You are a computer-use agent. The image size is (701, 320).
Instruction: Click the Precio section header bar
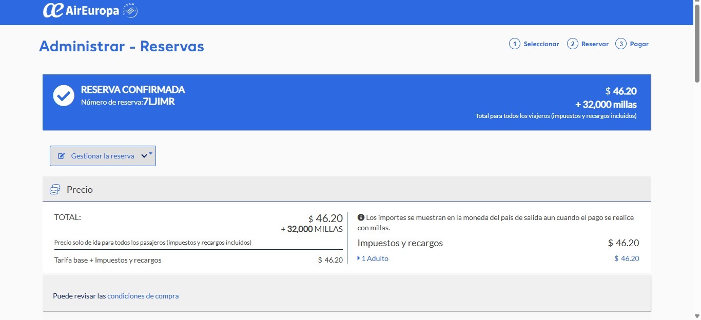click(346, 189)
